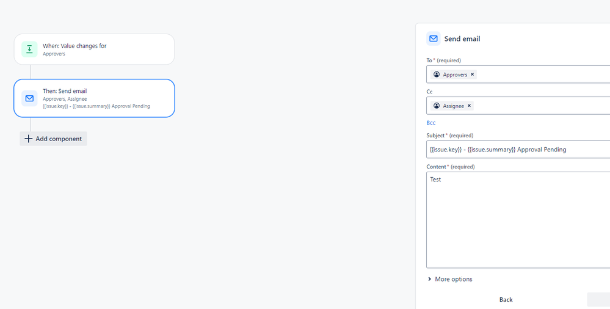Select the 'Then: Send email' action card
The image size is (610, 309).
pyautogui.click(x=94, y=98)
